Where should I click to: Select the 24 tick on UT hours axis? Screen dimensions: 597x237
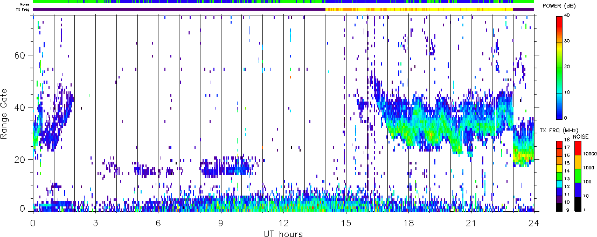coord(534,222)
